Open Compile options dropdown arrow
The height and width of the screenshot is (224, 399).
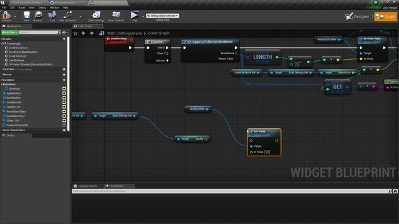(x=15, y=17)
